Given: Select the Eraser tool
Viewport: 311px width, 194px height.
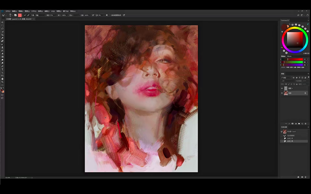Looking at the screenshot, I should [2, 54].
